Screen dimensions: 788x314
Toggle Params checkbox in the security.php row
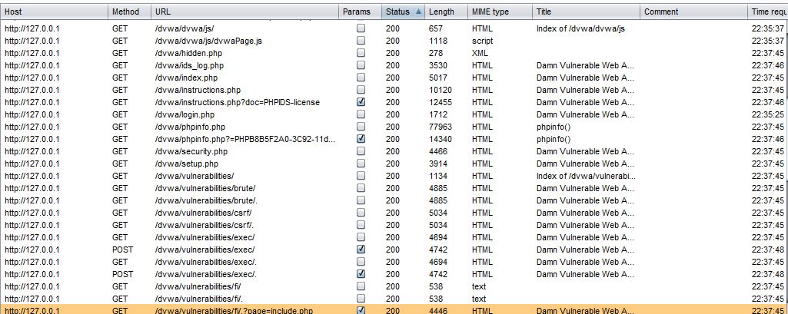tap(361, 151)
